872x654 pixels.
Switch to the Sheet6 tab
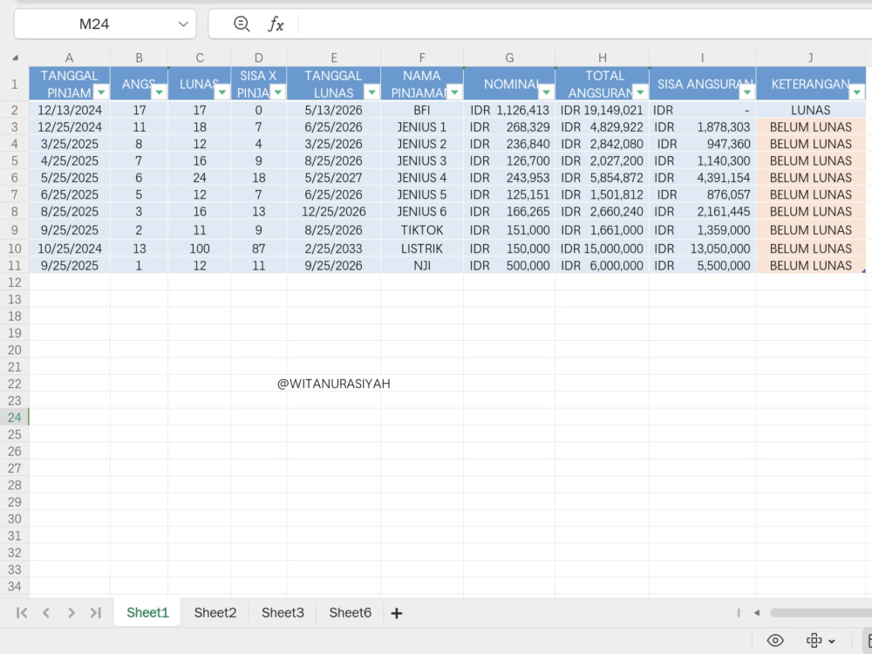[350, 612]
